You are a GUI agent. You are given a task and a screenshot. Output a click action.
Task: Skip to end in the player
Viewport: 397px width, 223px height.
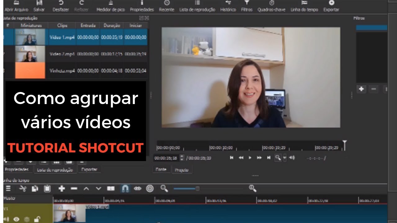point(269,158)
